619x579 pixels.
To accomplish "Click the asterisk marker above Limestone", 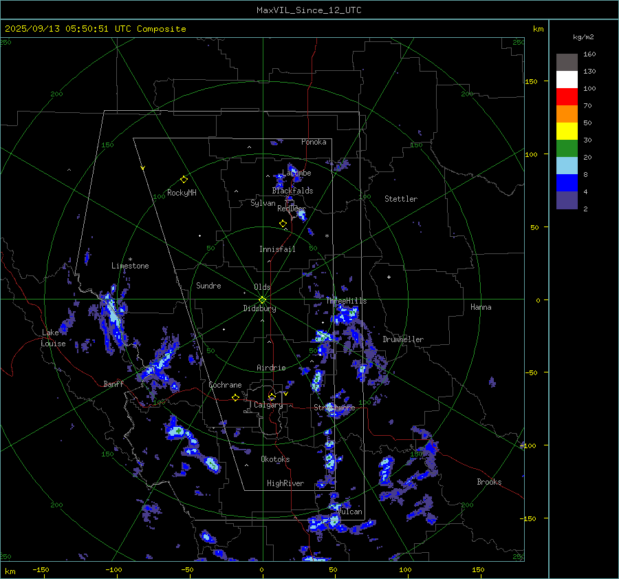I will click(x=130, y=260).
